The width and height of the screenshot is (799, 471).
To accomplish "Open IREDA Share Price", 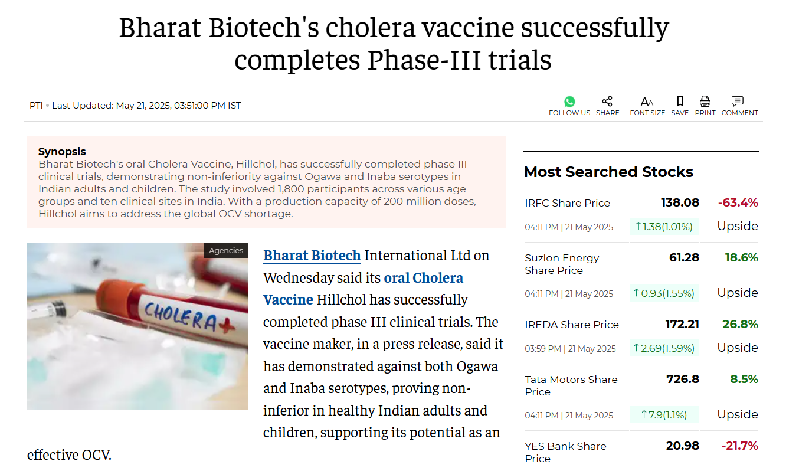I will 572,325.
